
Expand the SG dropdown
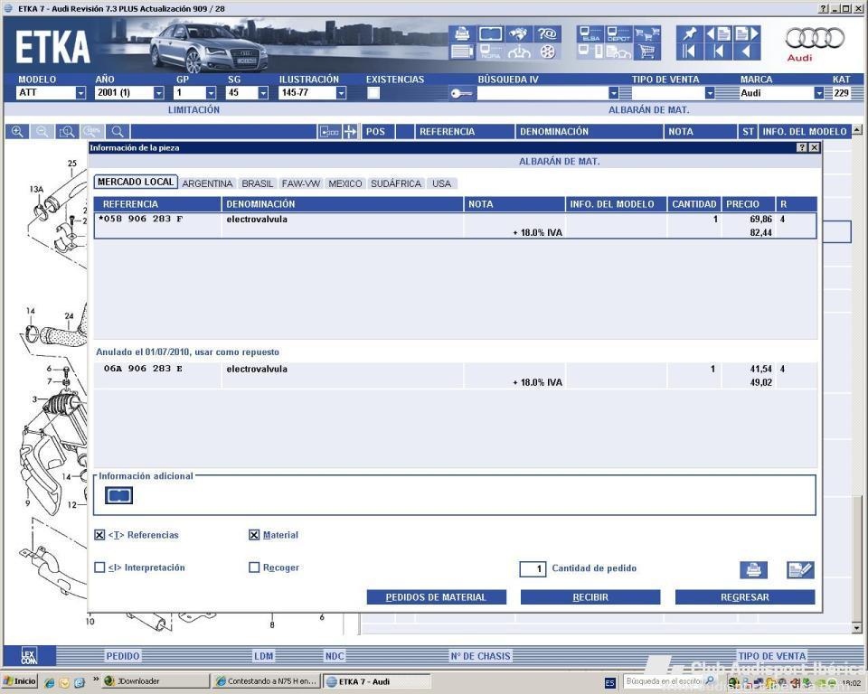tap(263, 93)
